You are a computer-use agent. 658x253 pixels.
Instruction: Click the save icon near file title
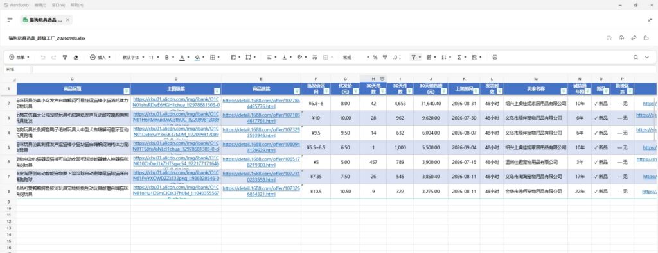pos(609,38)
